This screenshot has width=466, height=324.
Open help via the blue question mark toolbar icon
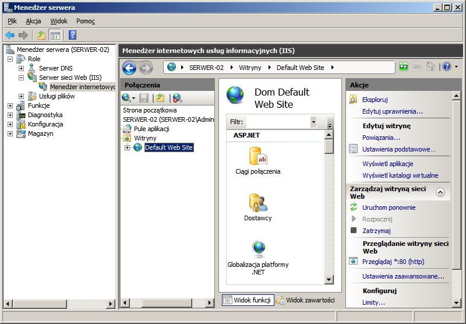tap(72, 35)
